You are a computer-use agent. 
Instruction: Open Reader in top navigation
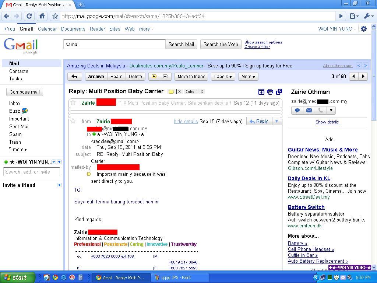[97, 29]
